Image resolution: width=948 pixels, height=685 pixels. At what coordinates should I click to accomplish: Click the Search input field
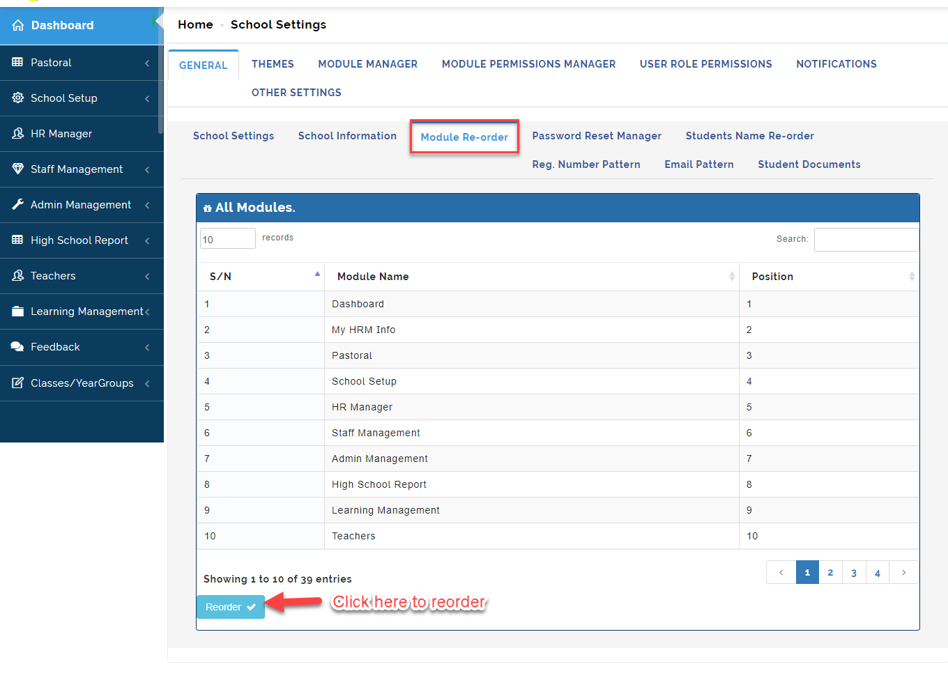pos(866,239)
